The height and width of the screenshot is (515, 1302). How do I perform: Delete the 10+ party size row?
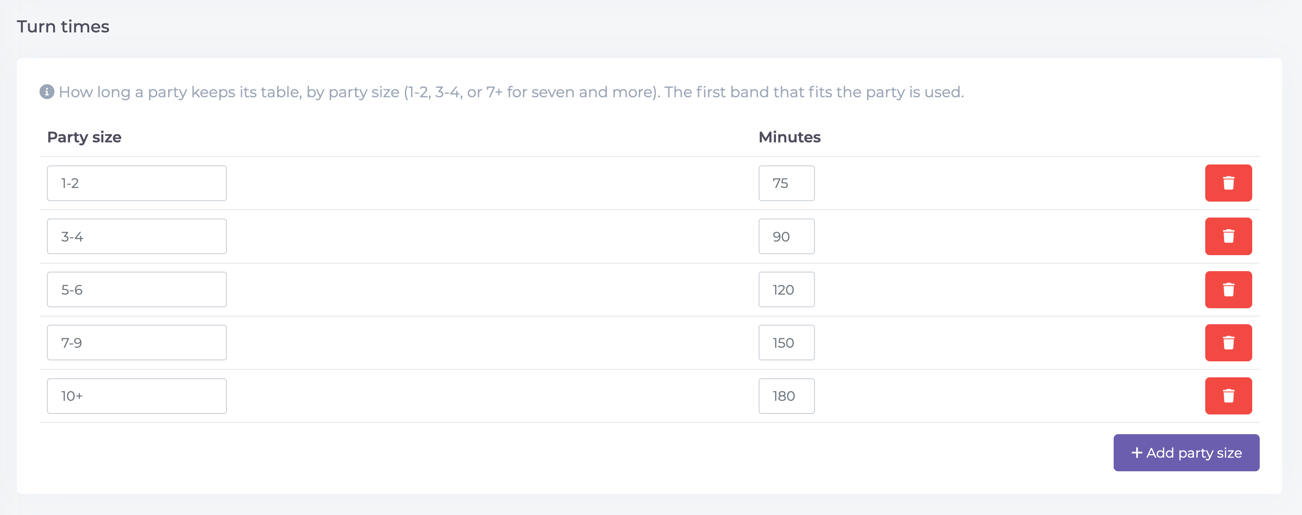pyautogui.click(x=1228, y=396)
